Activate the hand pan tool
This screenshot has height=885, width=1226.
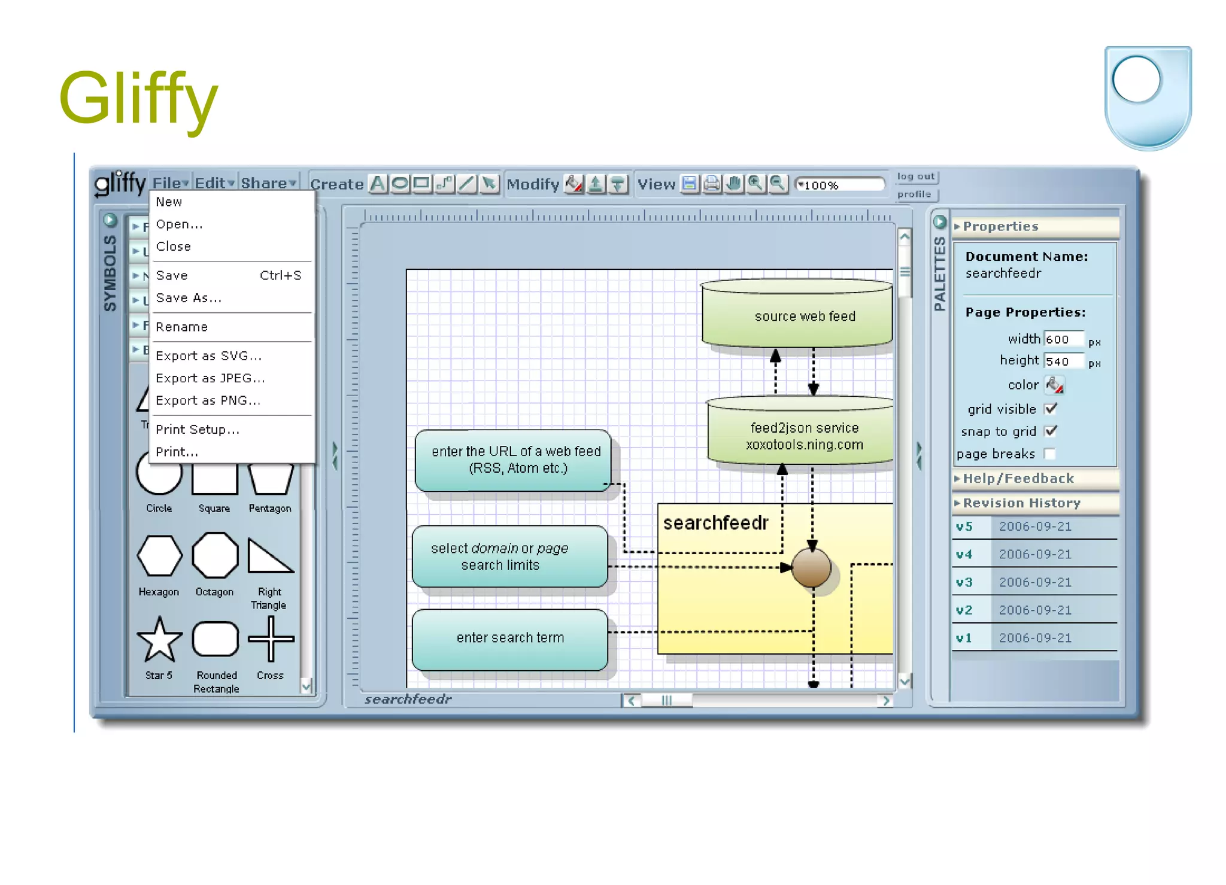click(734, 183)
